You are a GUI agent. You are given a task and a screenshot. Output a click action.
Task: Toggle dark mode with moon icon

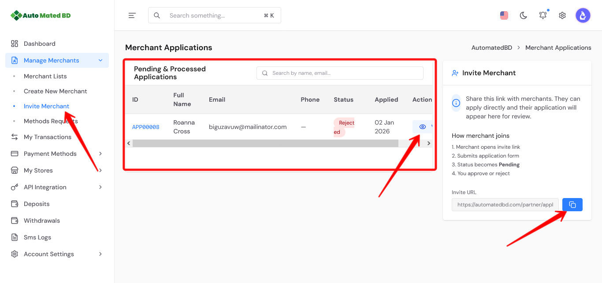[524, 15]
